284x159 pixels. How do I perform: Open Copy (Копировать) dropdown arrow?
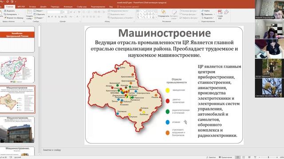click(x=19, y=15)
